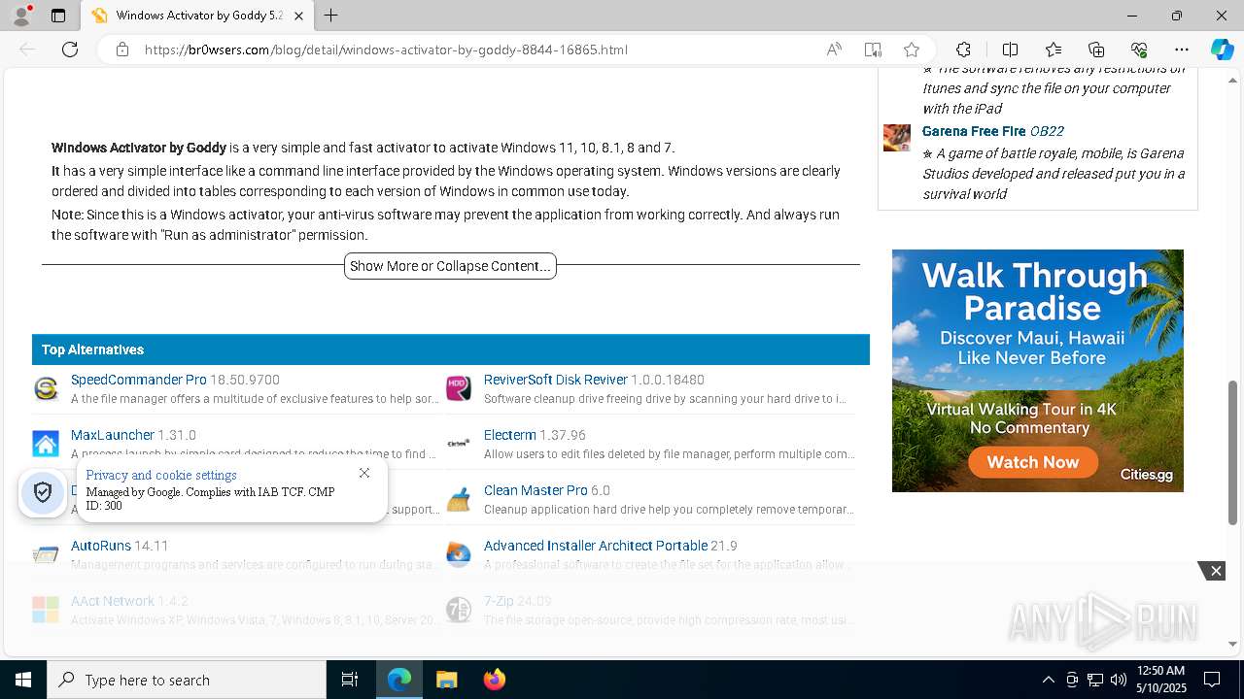The image size is (1244, 699).
Task: Open the 7-Zip link
Action: click(499, 601)
